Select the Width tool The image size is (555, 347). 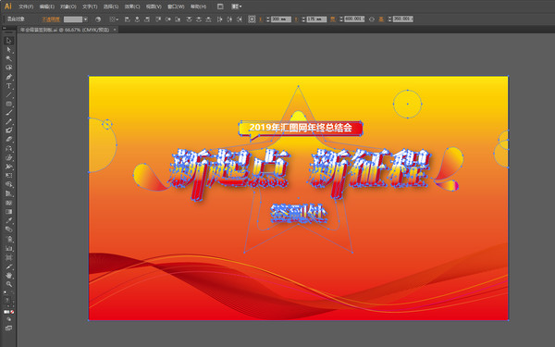click(x=9, y=167)
